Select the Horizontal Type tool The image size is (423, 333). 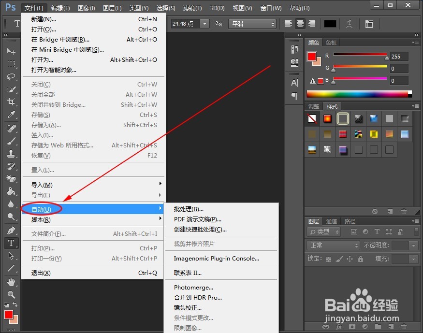[x=11, y=243]
